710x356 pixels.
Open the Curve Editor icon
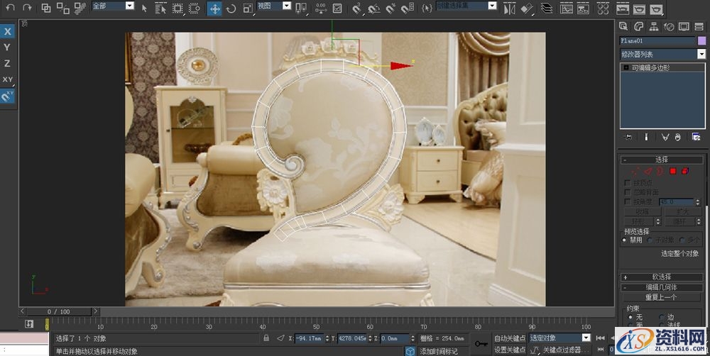567,8
